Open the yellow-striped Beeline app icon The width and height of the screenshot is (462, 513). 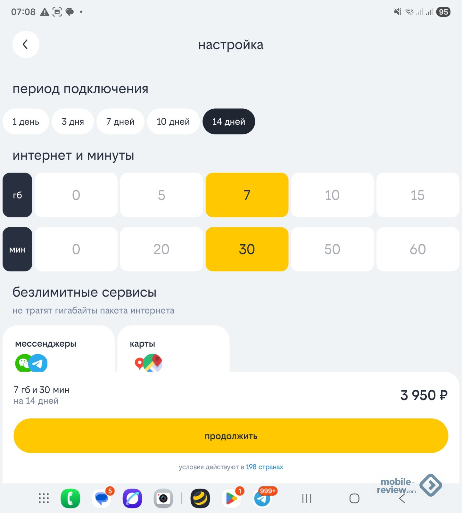coord(200,499)
